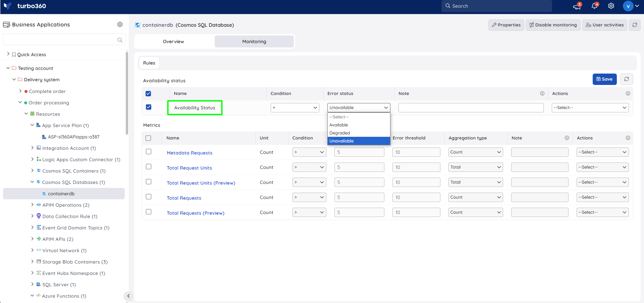Click the Logic Apps Custom Connector icon

pyautogui.click(x=39, y=159)
